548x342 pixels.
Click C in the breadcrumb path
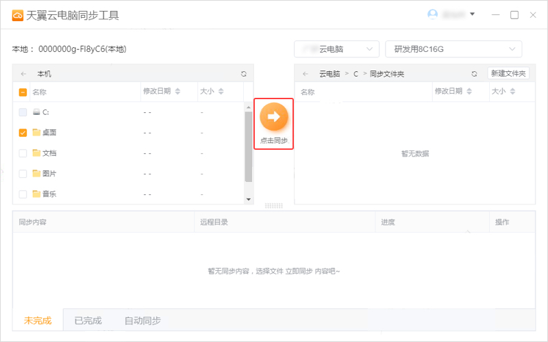click(356, 74)
